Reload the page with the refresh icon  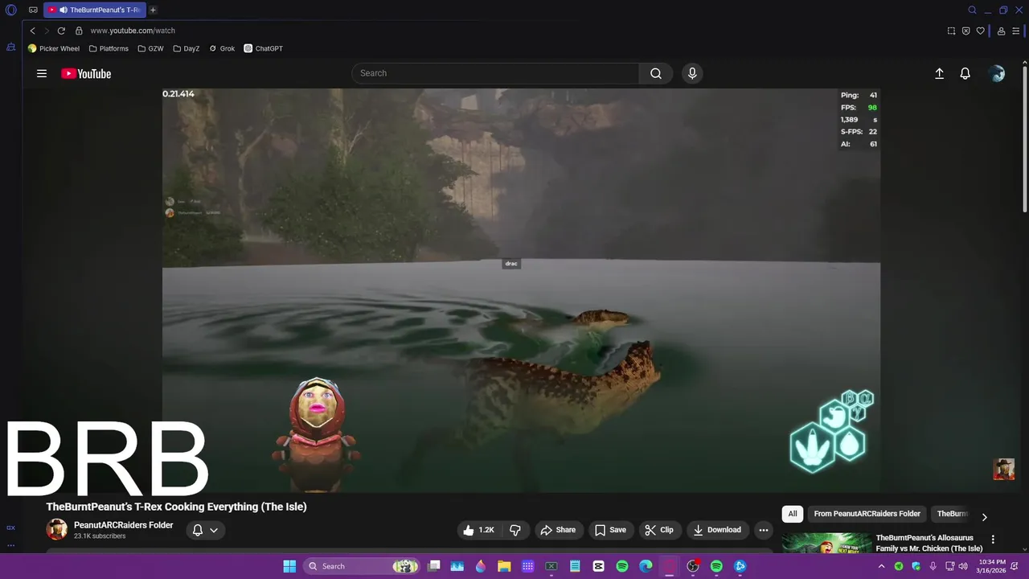tap(61, 31)
